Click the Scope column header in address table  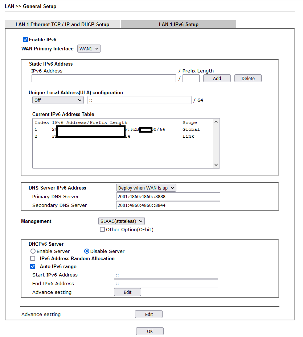[189, 122]
